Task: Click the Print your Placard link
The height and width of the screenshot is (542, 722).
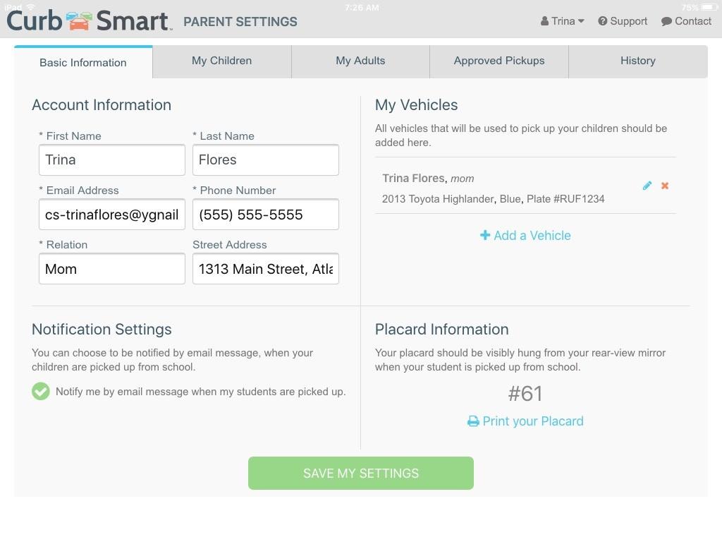Action: [533, 421]
